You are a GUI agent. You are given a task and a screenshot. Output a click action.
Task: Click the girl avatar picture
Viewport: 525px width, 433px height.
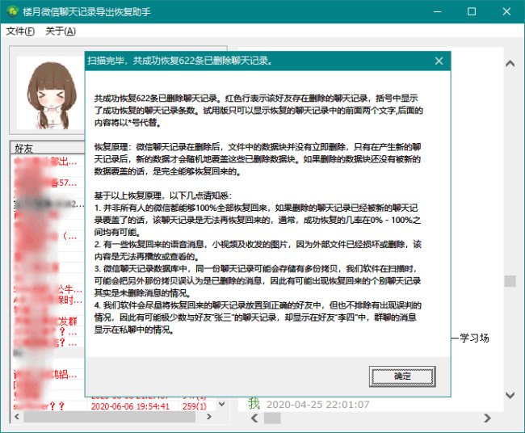[51, 94]
